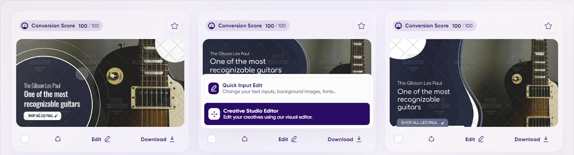Collapse the Edit menu on middle card
574x155 pixels.
pos(287,139)
